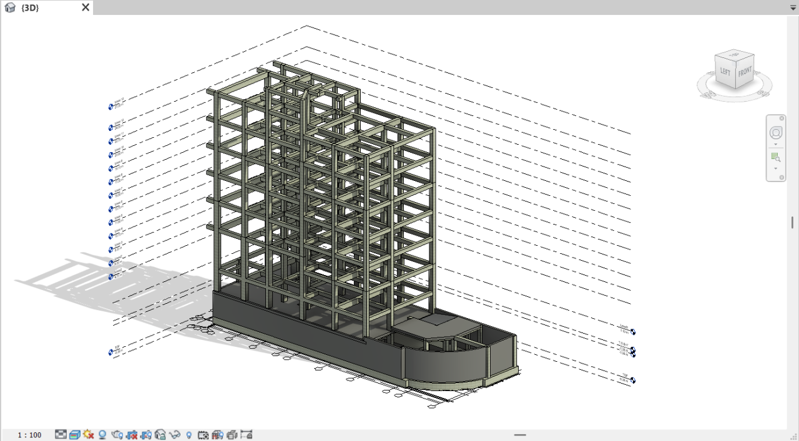Select the left-side TOF level head
The width and height of the screenshot is (799, 441).
(x=111, y=352)
